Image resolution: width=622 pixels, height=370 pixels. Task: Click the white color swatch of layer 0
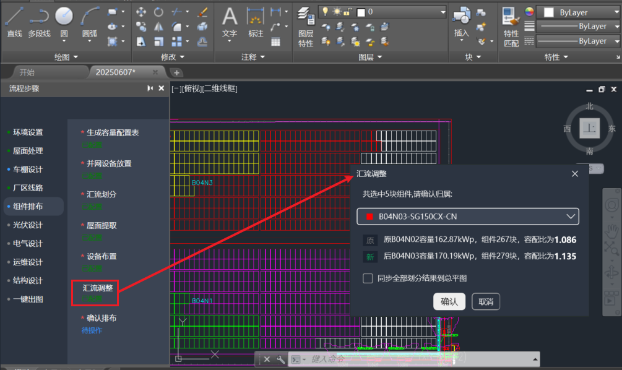(x=361, y=12)
